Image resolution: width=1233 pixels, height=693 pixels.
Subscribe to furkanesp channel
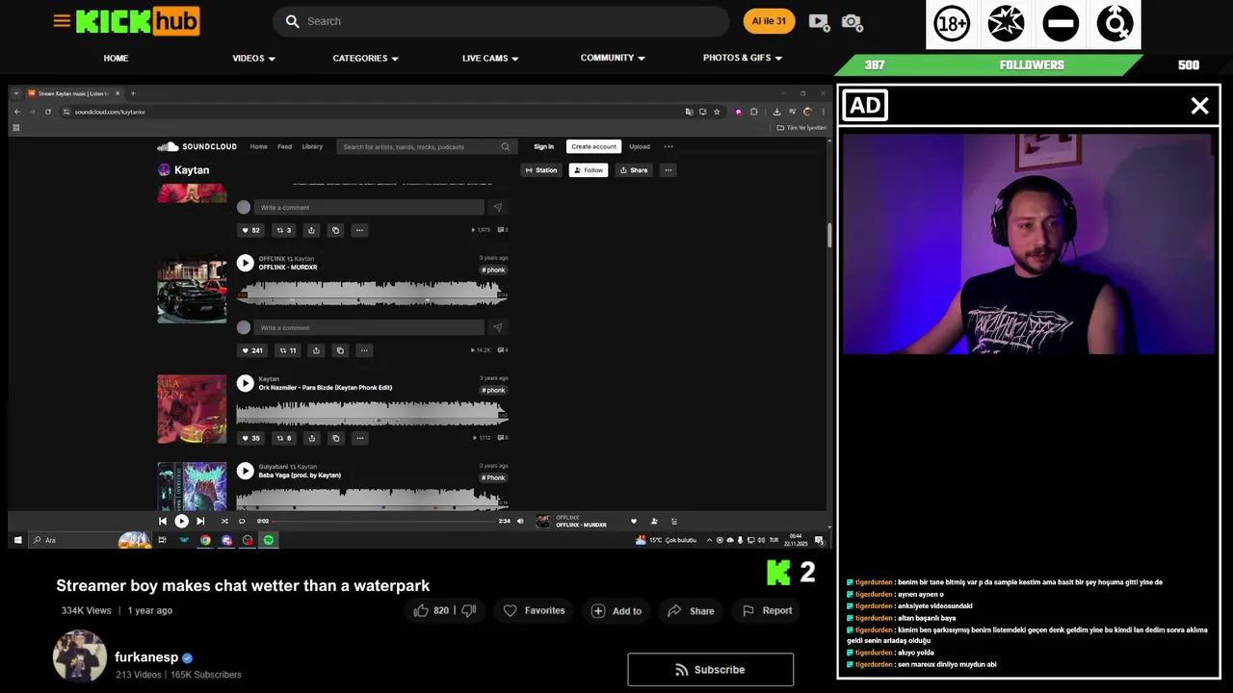(711, 670)
